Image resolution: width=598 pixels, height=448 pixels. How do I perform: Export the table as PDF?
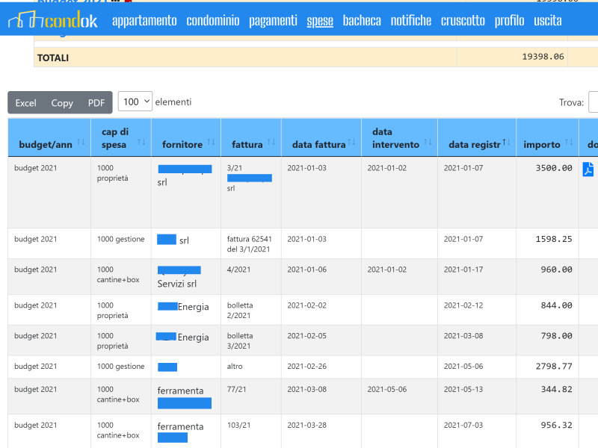tap(96, 103)
